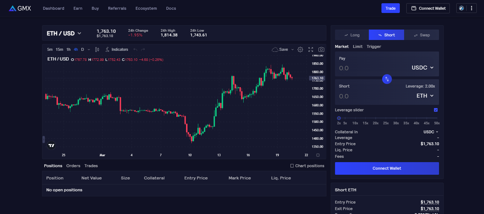Open Docs link in navigation
This screenshot has width=484, height=214.
pos(171,8)
